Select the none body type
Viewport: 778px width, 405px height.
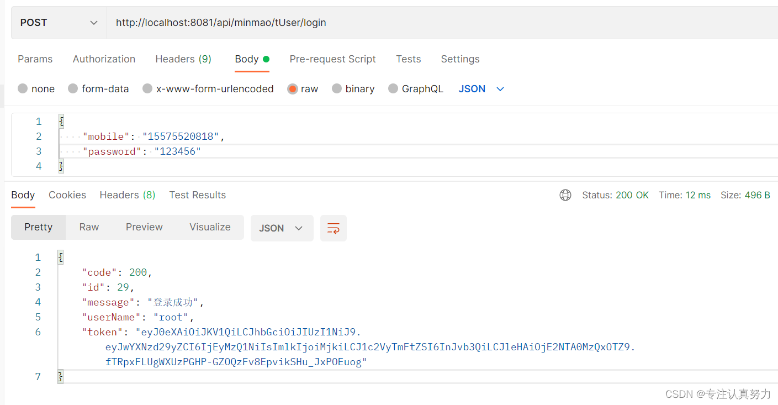[36, 89]
